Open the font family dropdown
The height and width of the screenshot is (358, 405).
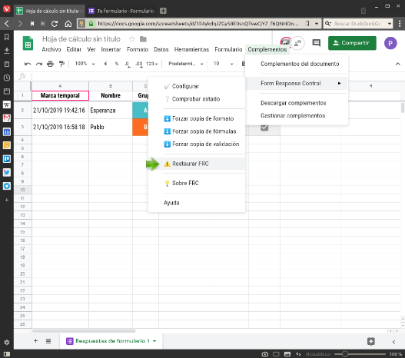point(186,64)
